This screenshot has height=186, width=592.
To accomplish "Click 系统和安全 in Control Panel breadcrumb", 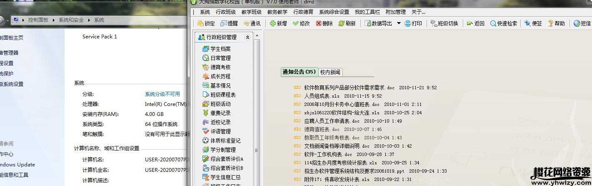I will tap(71, 20).
